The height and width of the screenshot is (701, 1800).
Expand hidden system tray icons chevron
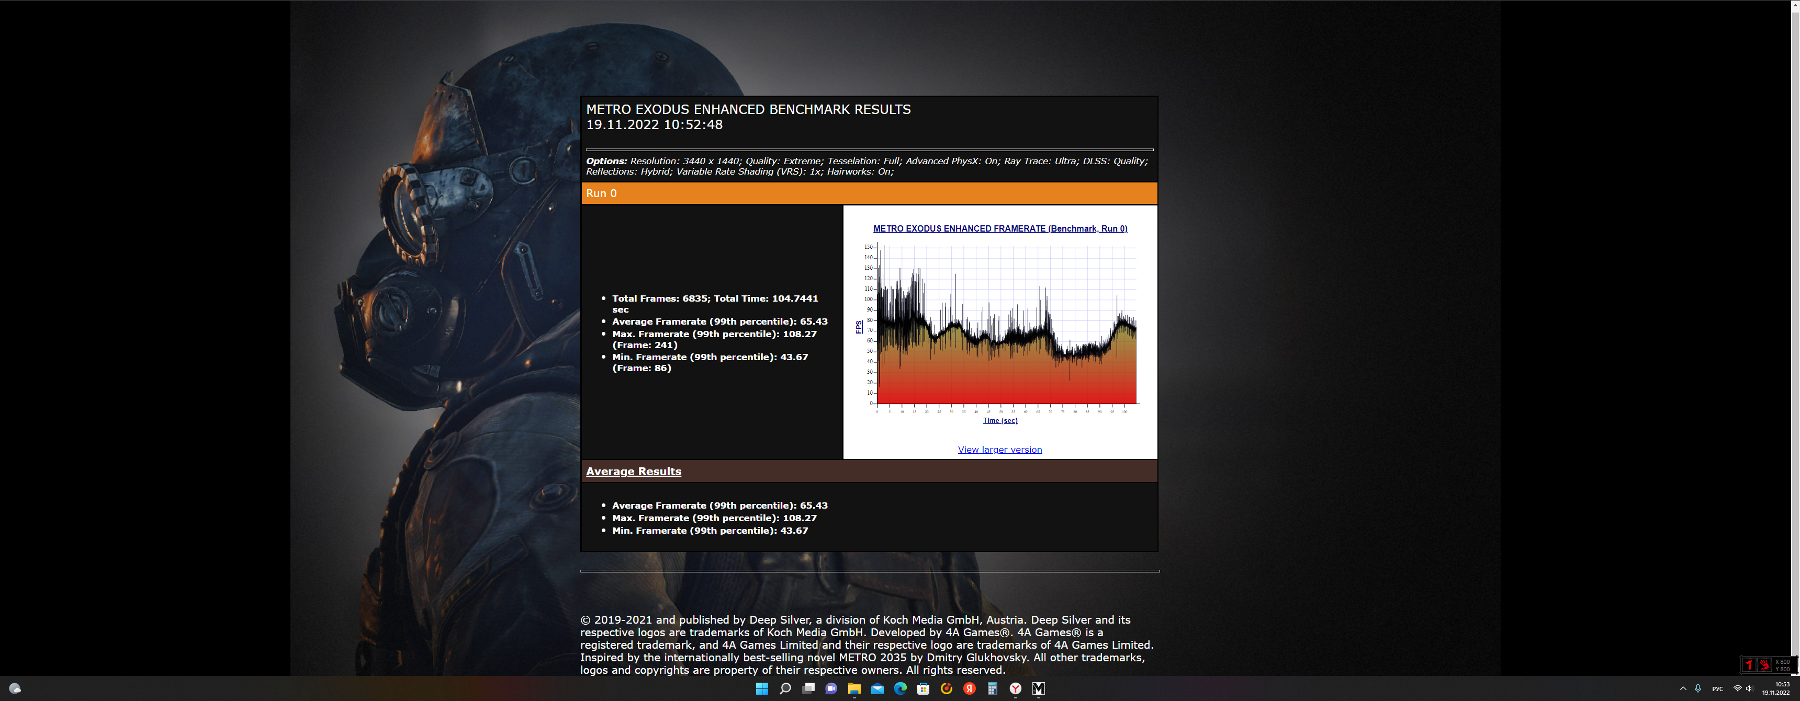coord(1683,688)
